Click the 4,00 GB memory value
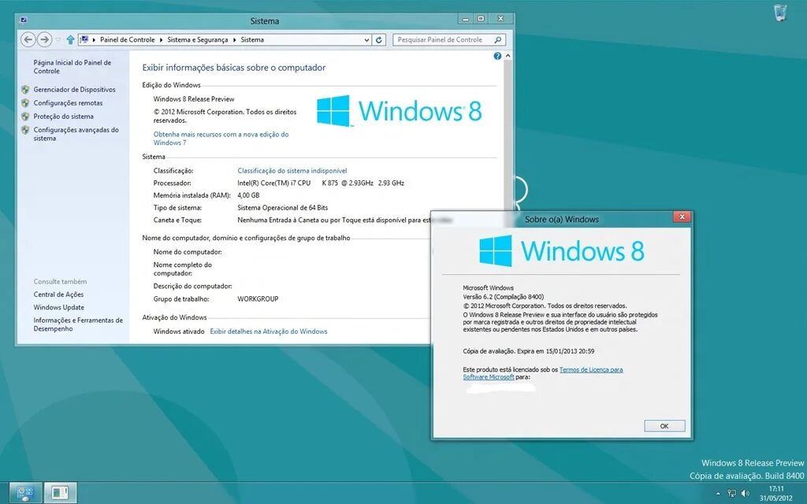The width and height of the screenshot is (807, 504). click(x=248, y=195)
